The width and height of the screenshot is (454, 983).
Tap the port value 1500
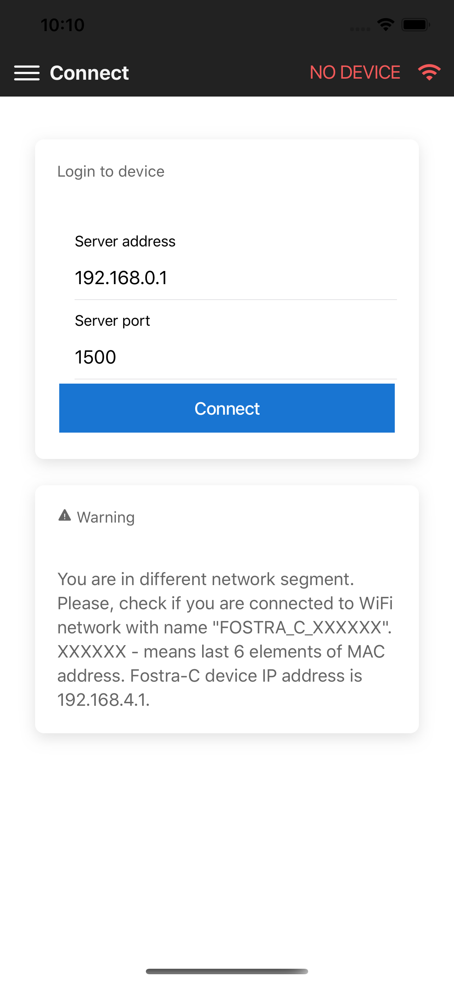[95, 357]
